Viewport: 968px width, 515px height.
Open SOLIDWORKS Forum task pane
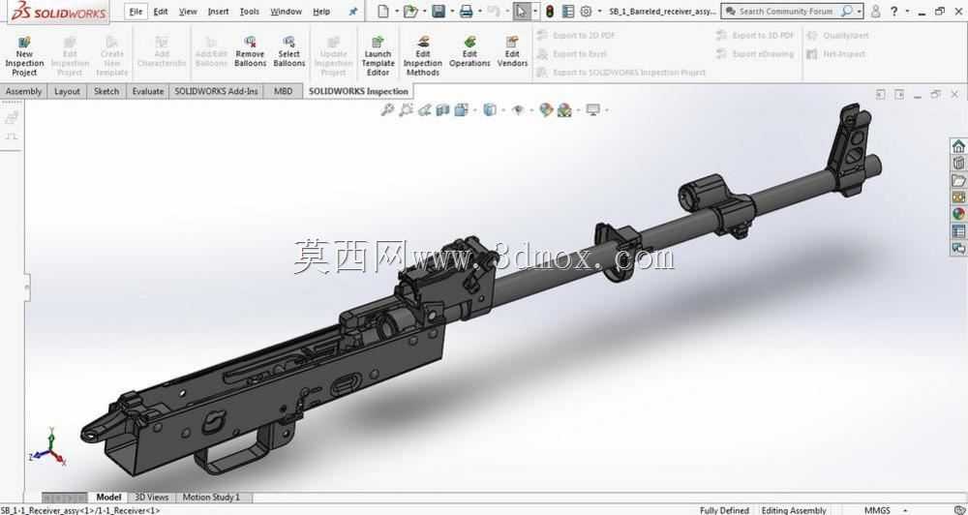[958, 248]
